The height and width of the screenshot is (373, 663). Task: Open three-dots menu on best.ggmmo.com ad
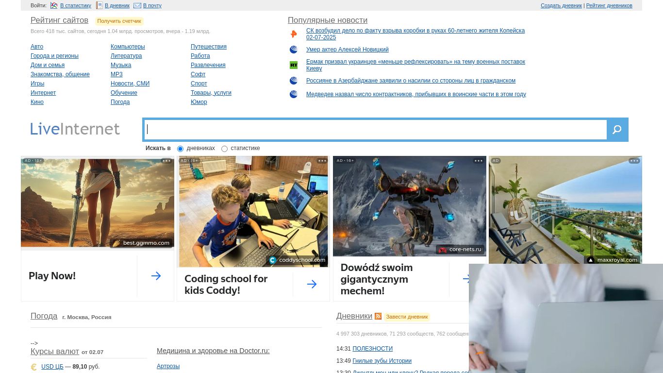[166, 161]
